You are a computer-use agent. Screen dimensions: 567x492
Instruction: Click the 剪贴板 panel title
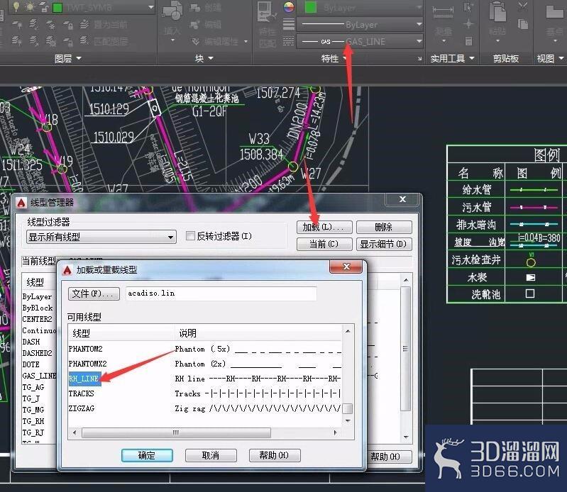pyautogui.click(x=506, y=59)
